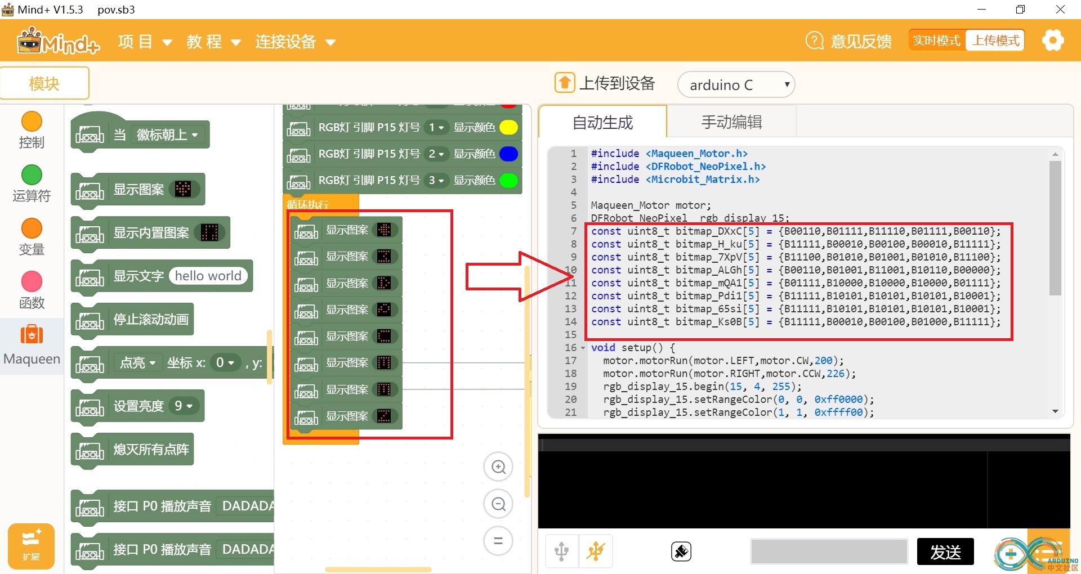Click the first 接口 P0 播放声音 block

point(172,506)
